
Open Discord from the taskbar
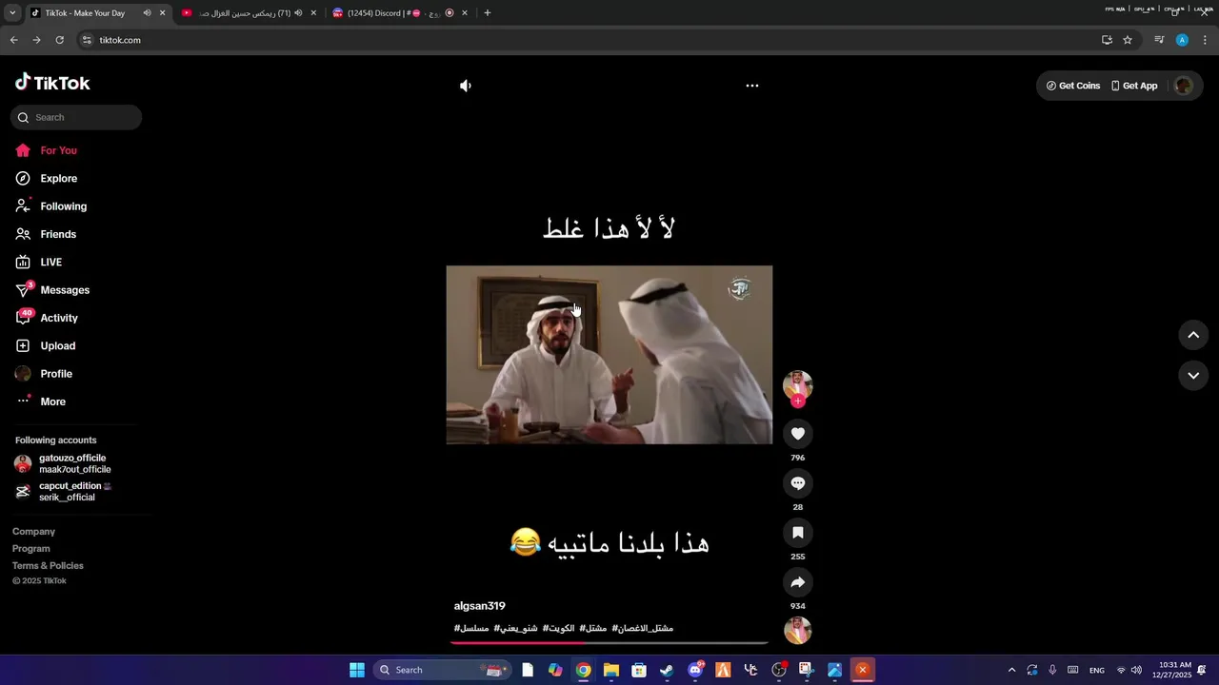[x=695, y=670]
